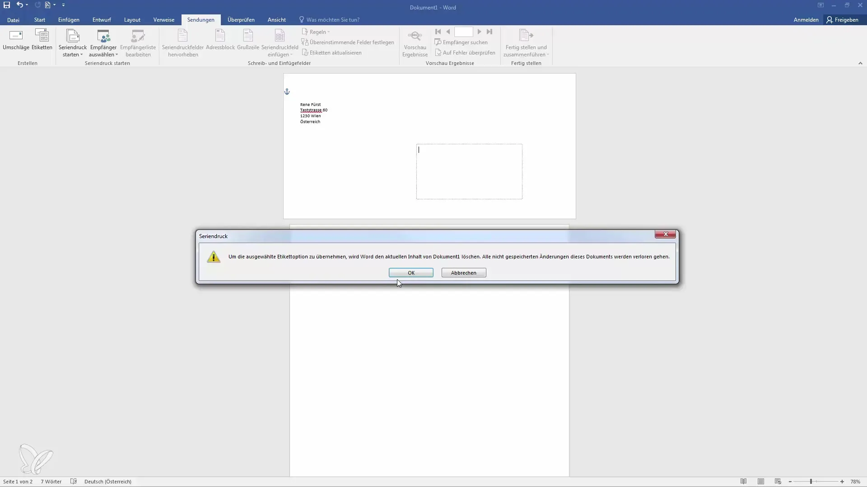Viewport: 867px width, 487px height.
Task: Click Übereinstimmende Felder festlegen
Action: 348,42
